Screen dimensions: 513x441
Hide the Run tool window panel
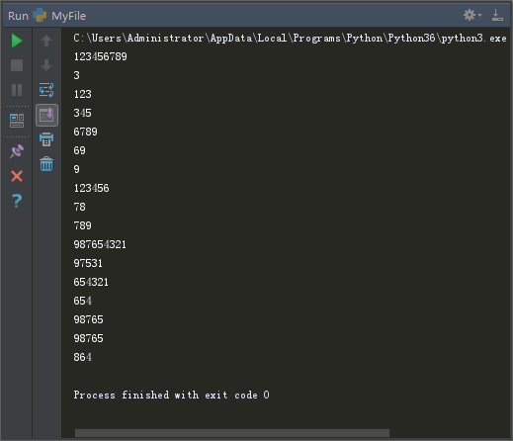(x=497, y=15)
